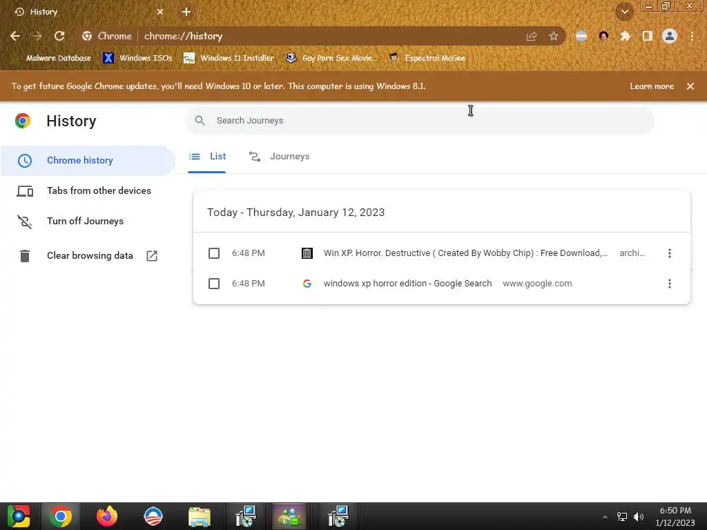Switch to the Journeys tab
707x530 pixels.
[279, 157]
